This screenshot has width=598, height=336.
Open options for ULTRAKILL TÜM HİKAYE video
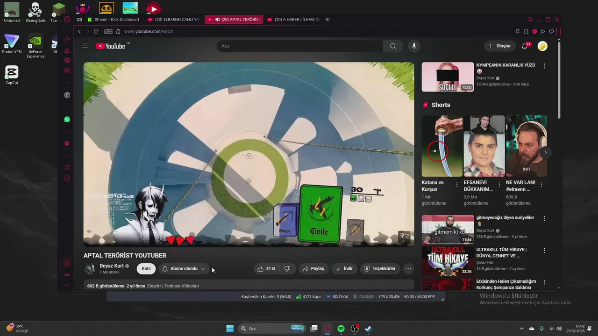point(544,251)
